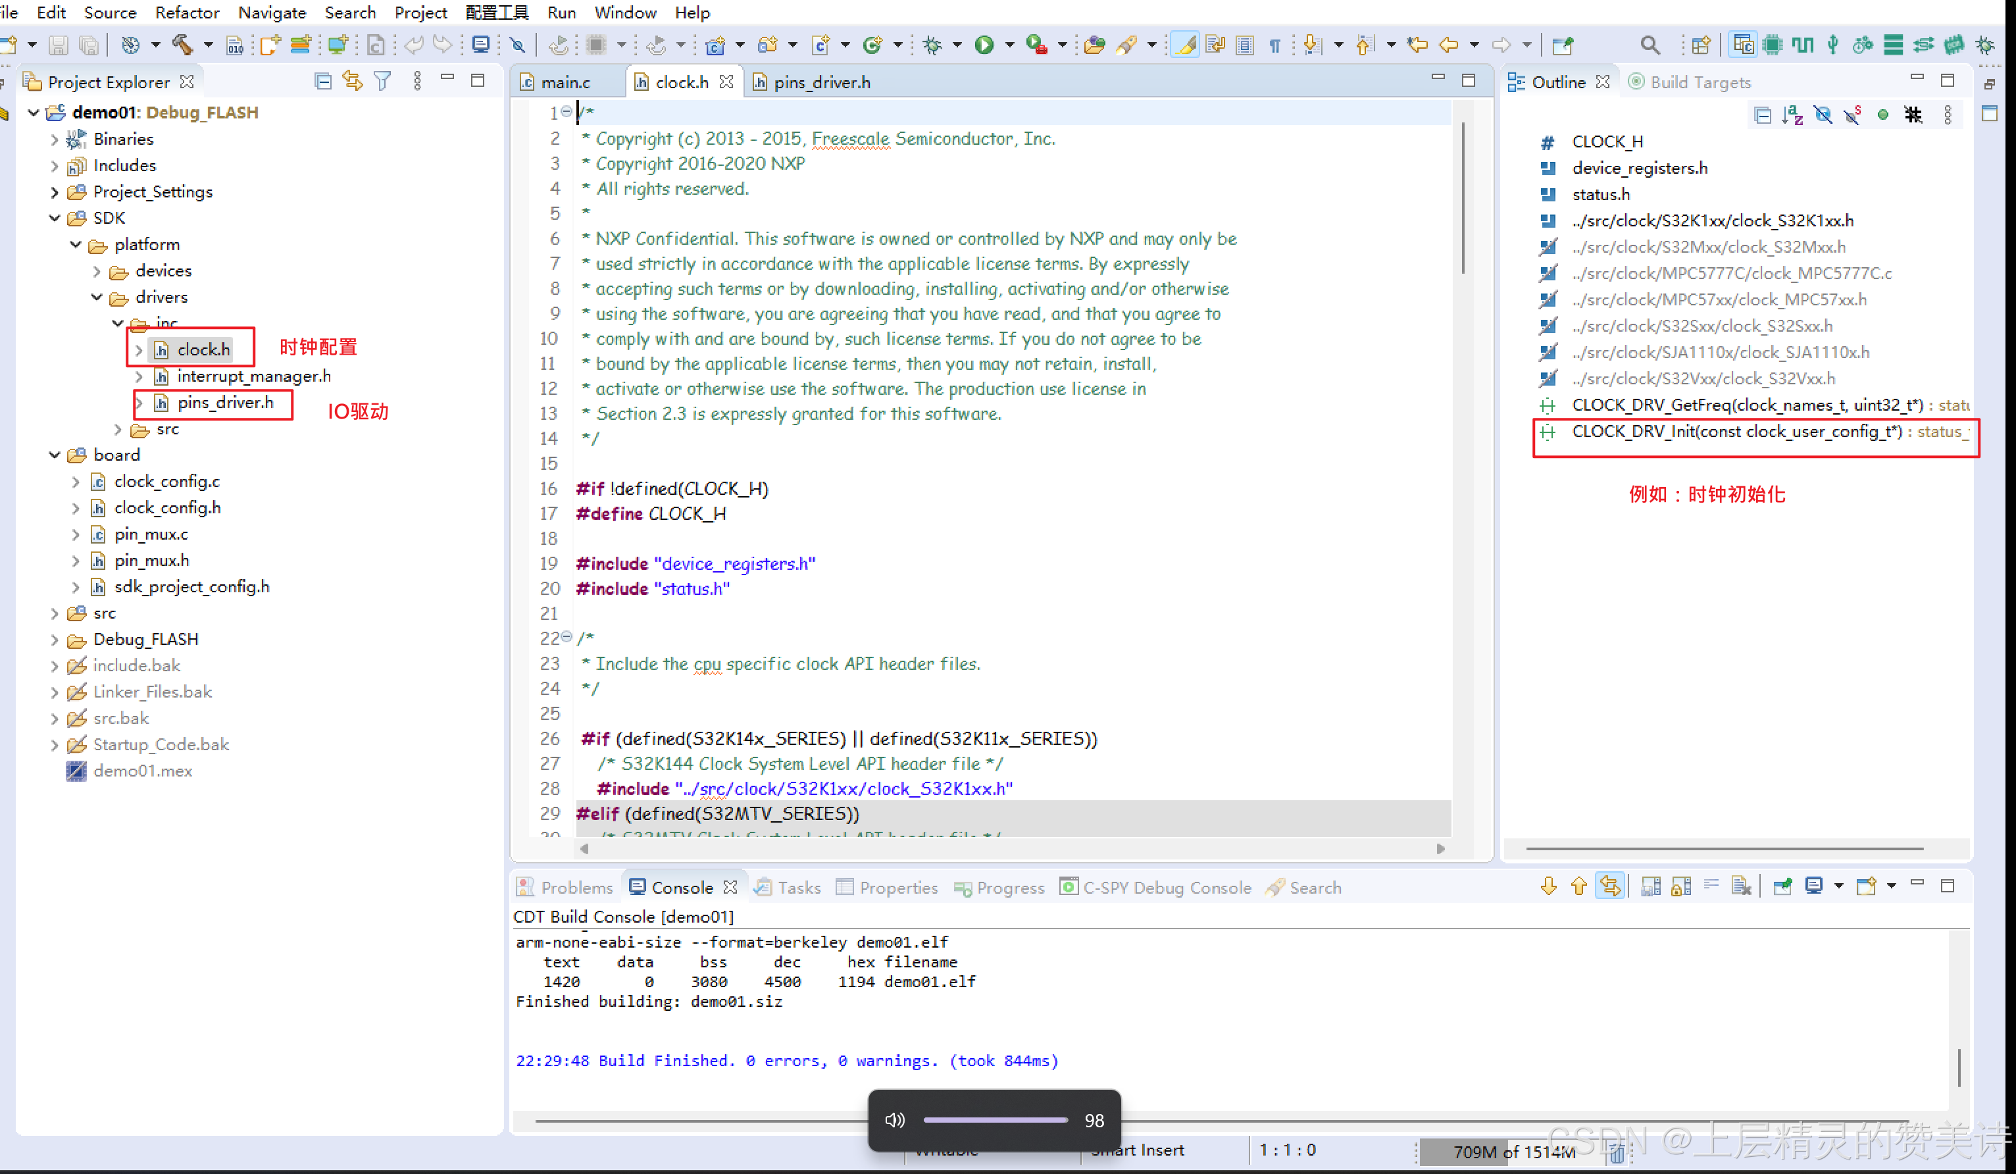Click the editor horizontal scrollbar right arrow
The image size is (2016, 1174).
click(1440, 848)
